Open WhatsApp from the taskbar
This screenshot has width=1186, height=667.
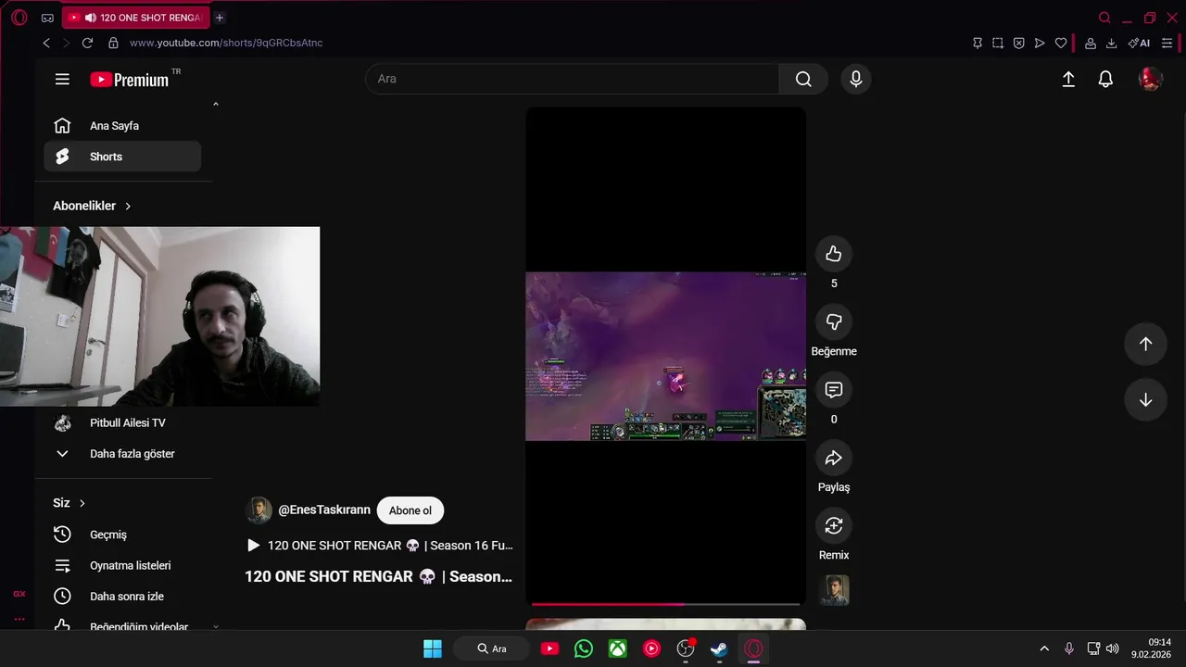pyautogui.click(x=584, y=648)
